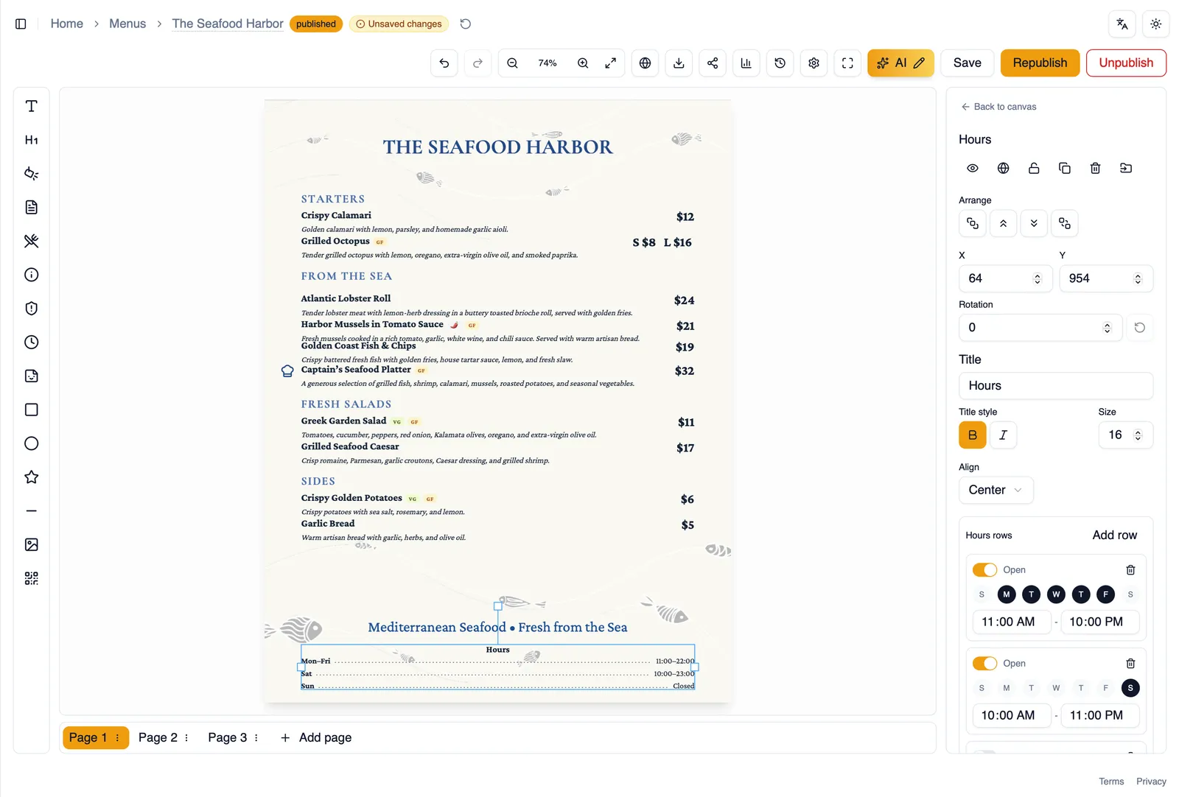Click the Unpublish button
The image size is (1179, 797).
[1126, 63]
